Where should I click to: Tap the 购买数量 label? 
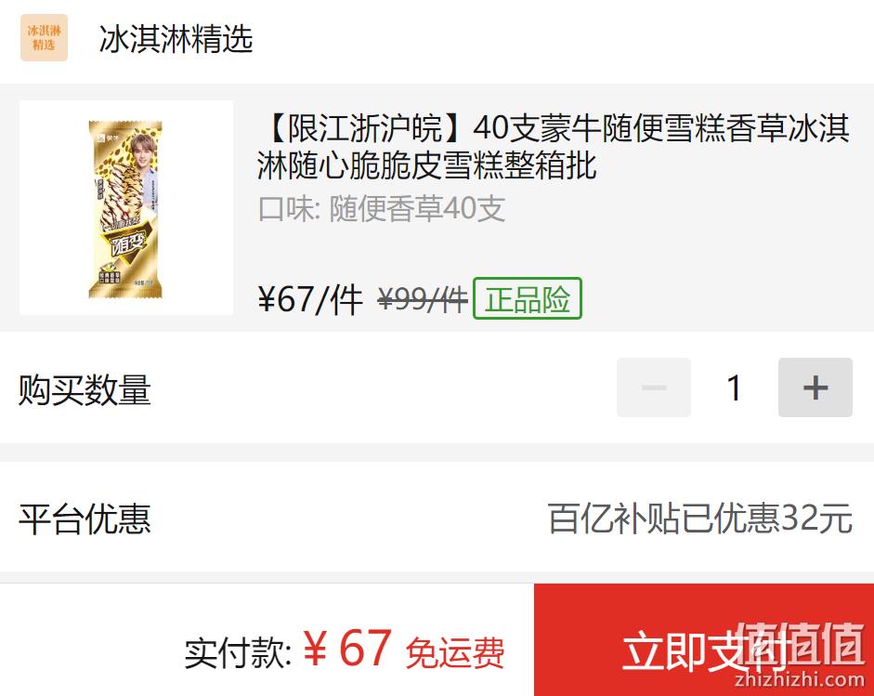coord(85,389)
